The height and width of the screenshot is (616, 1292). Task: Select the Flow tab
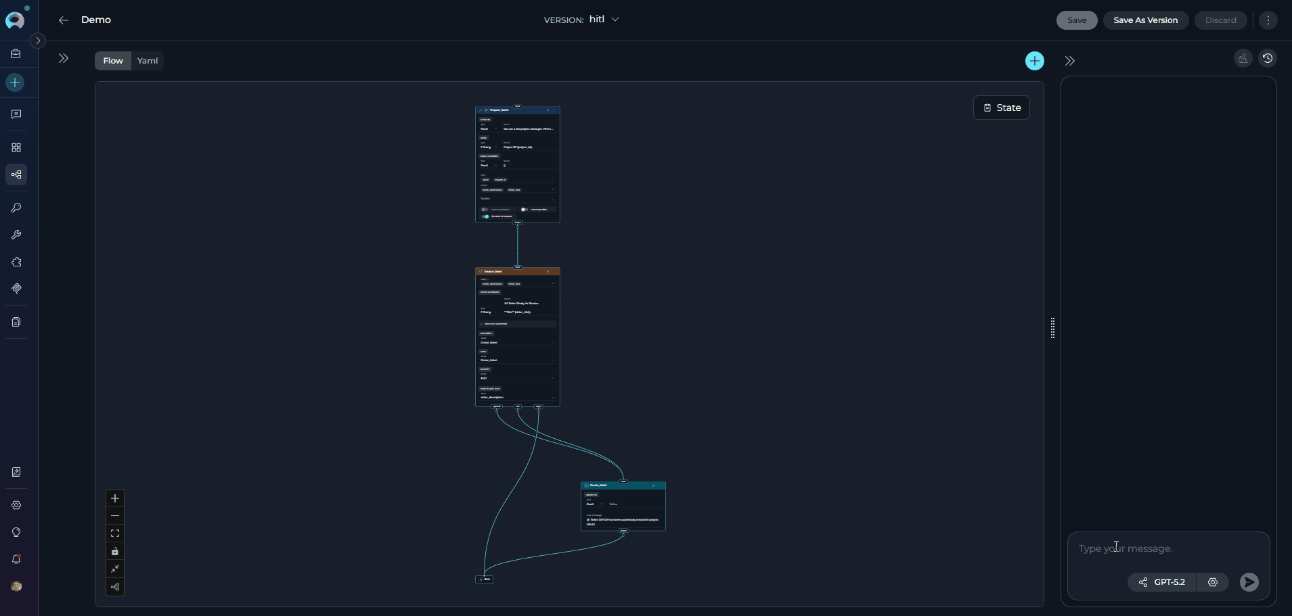[x=113, y=61]
